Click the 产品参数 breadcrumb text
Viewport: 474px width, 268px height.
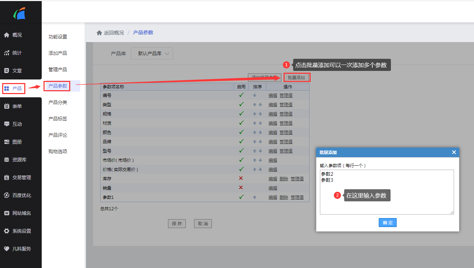(x=143, y=32)
